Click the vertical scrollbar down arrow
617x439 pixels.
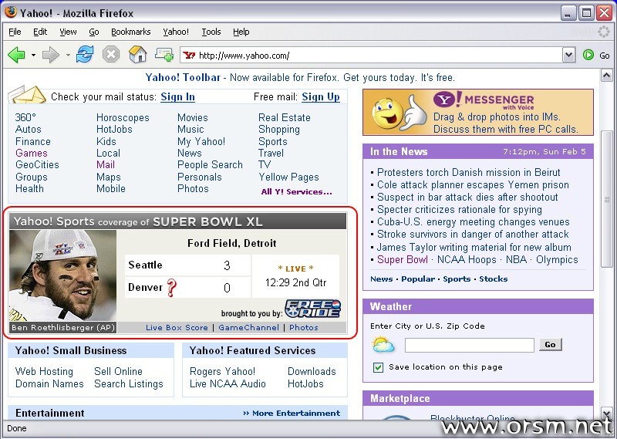pos(606,414)
